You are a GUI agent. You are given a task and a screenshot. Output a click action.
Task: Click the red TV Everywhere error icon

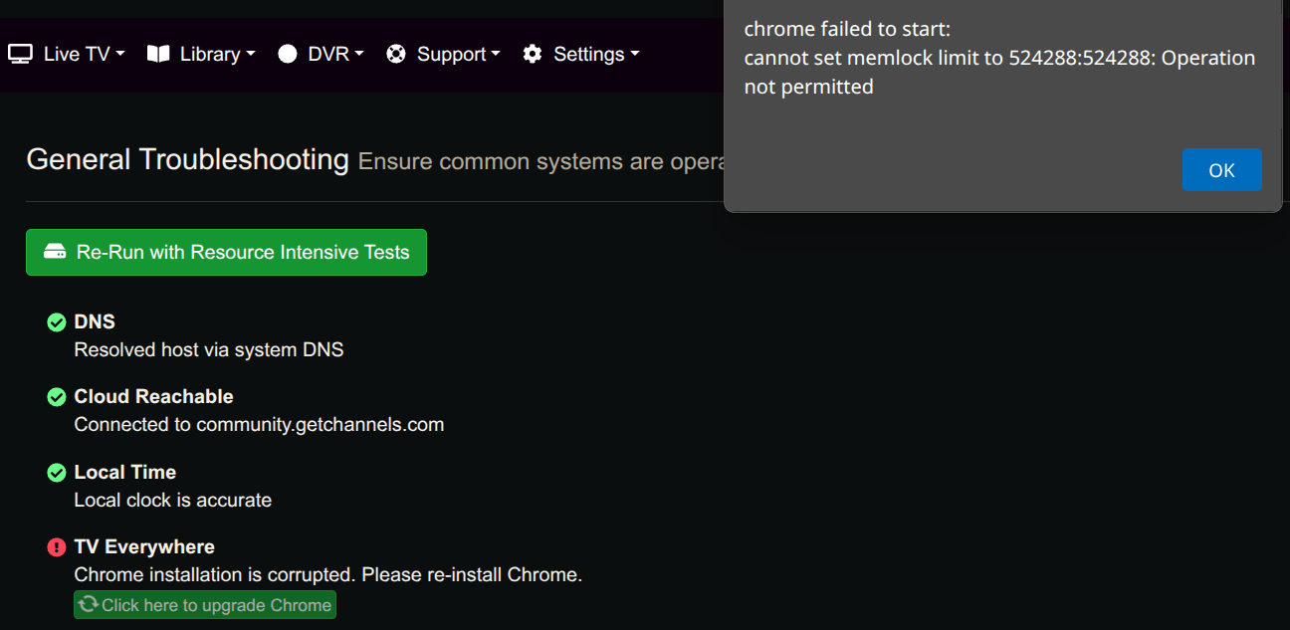click(x=57, y=547)
